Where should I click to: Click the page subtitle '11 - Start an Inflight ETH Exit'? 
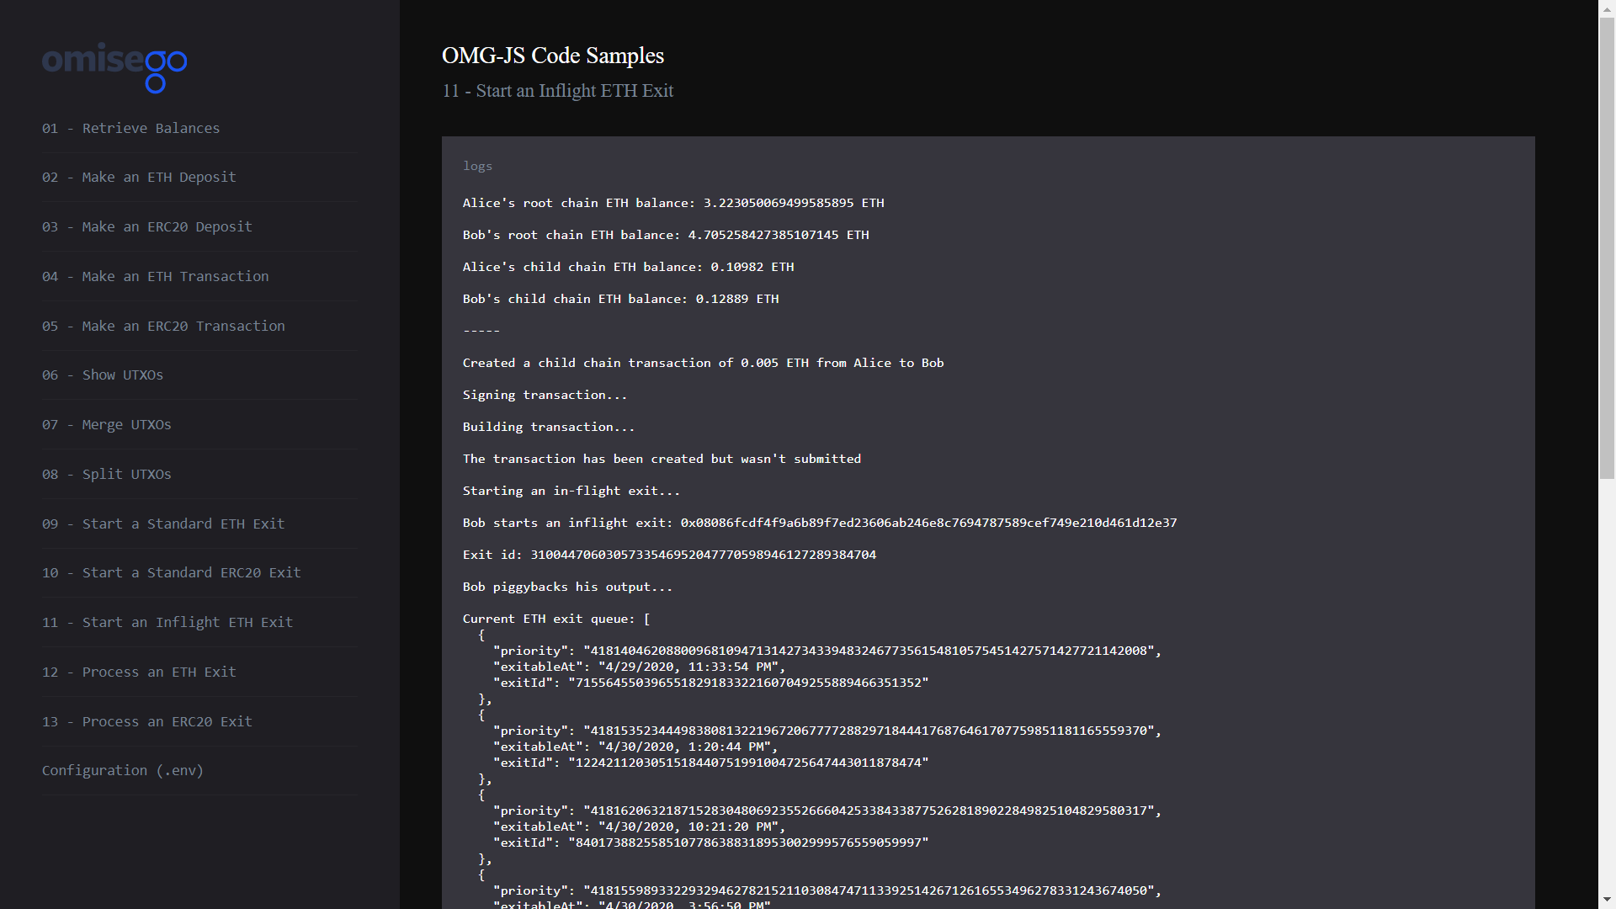(x=558, y=91)
